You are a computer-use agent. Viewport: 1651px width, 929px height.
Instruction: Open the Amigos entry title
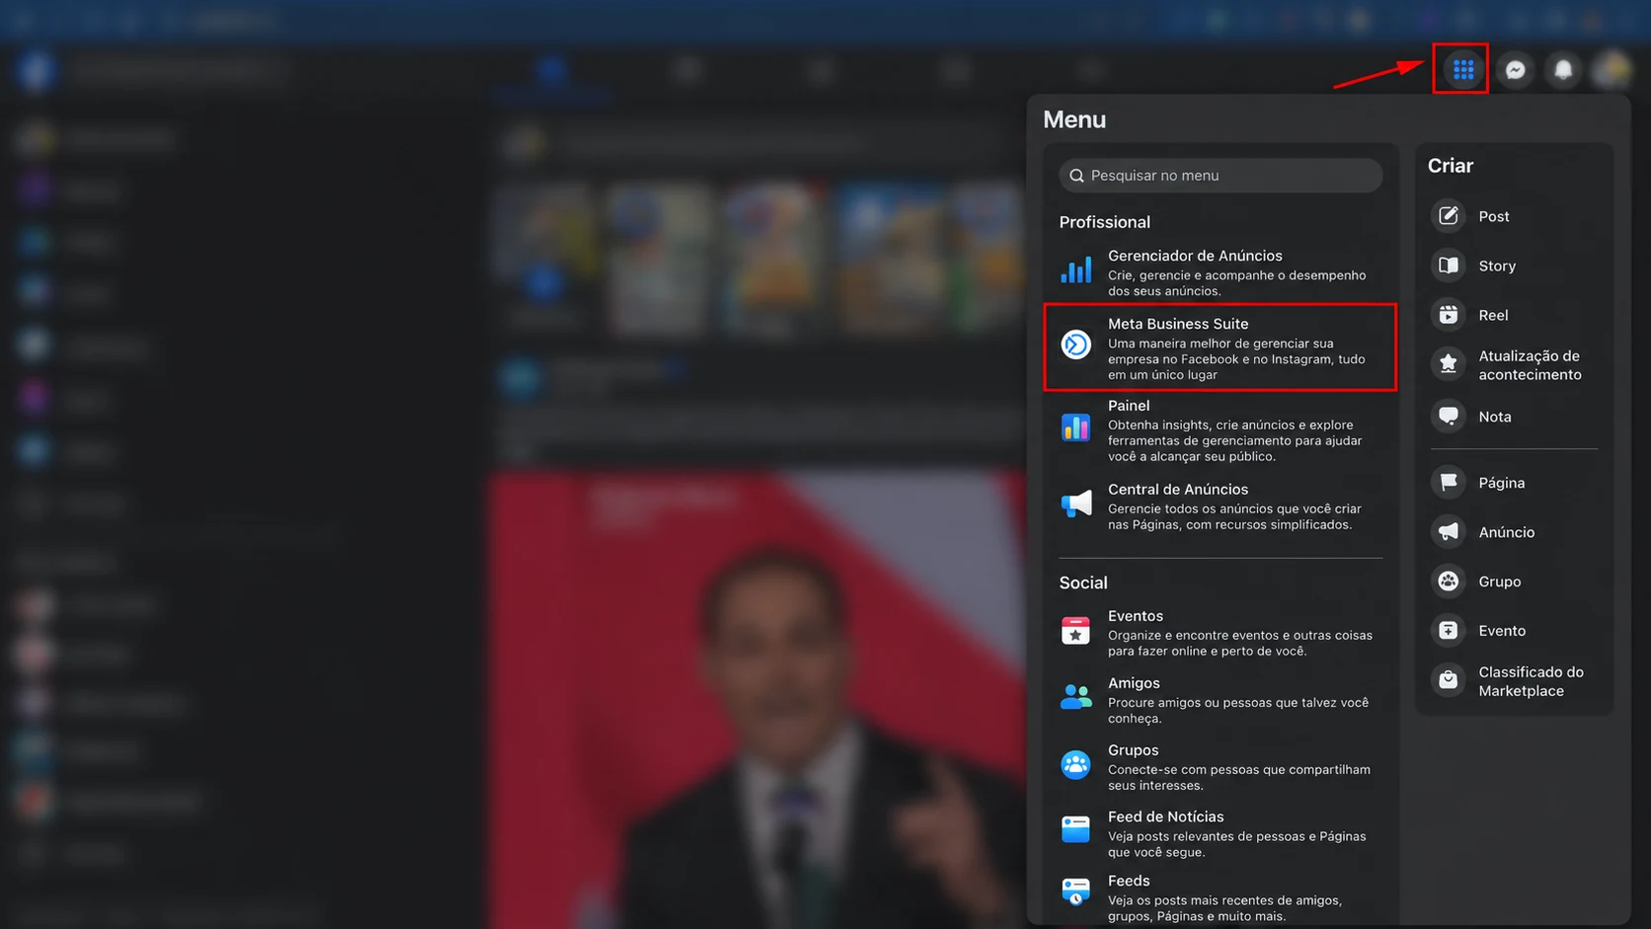1134,683
